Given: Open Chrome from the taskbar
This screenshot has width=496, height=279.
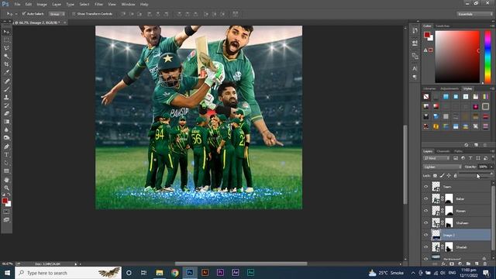Looking at the screenshot, I should pos(174,273).
